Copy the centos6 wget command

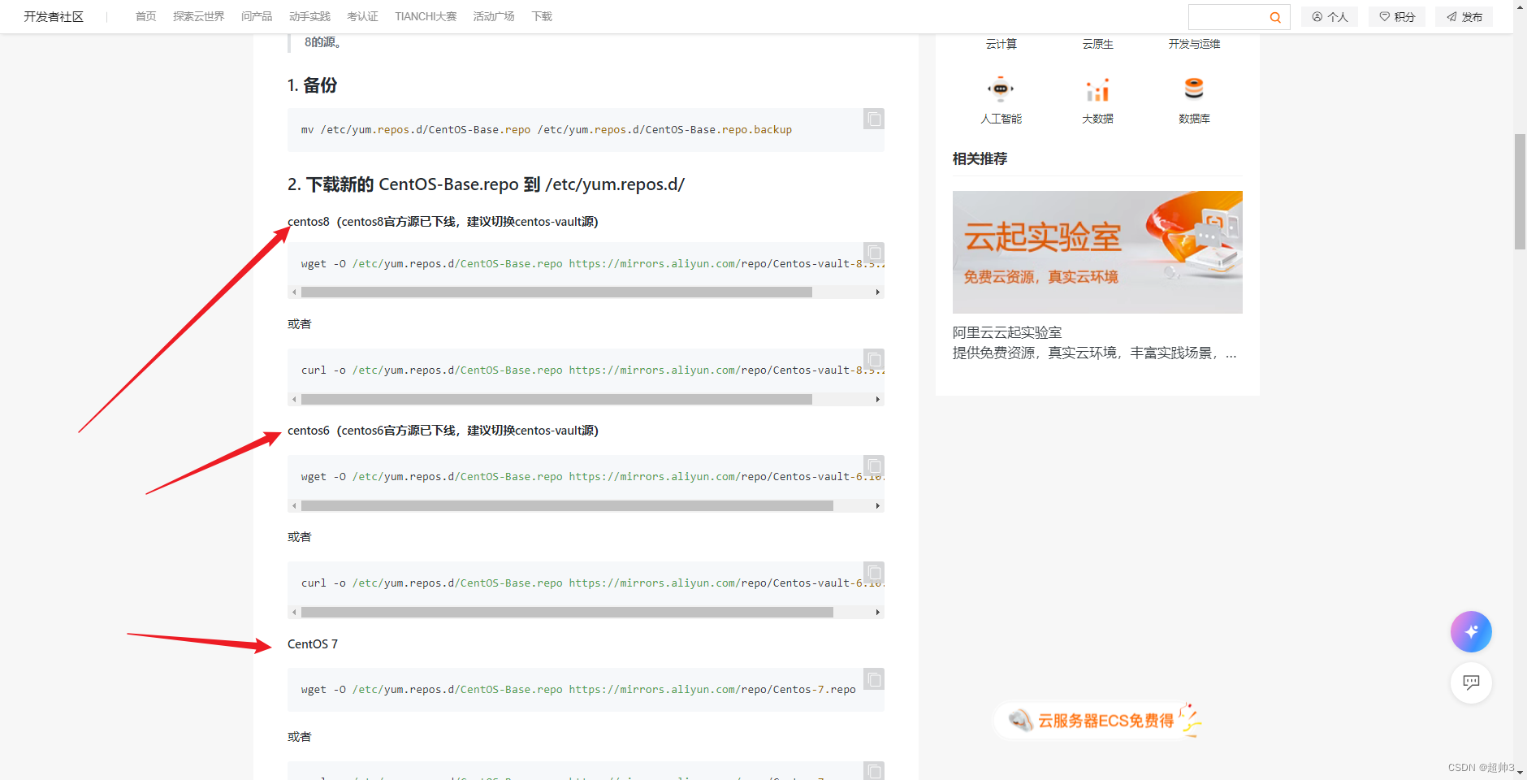(x=874, y=466)
